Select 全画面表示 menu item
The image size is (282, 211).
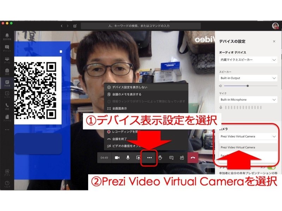tap(146, 108)
